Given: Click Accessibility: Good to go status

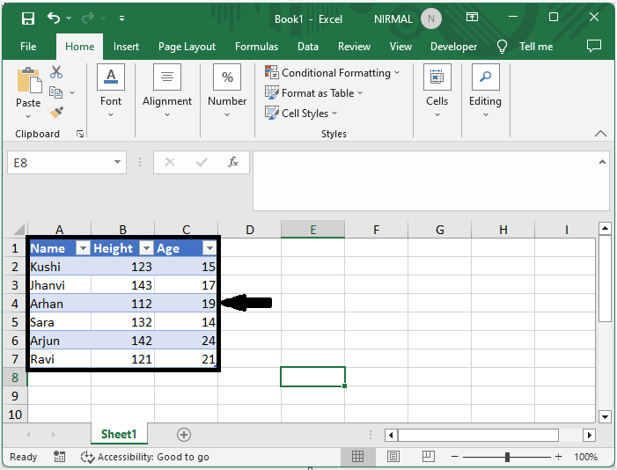Looking at the screenshot, I should coord(145,457).
